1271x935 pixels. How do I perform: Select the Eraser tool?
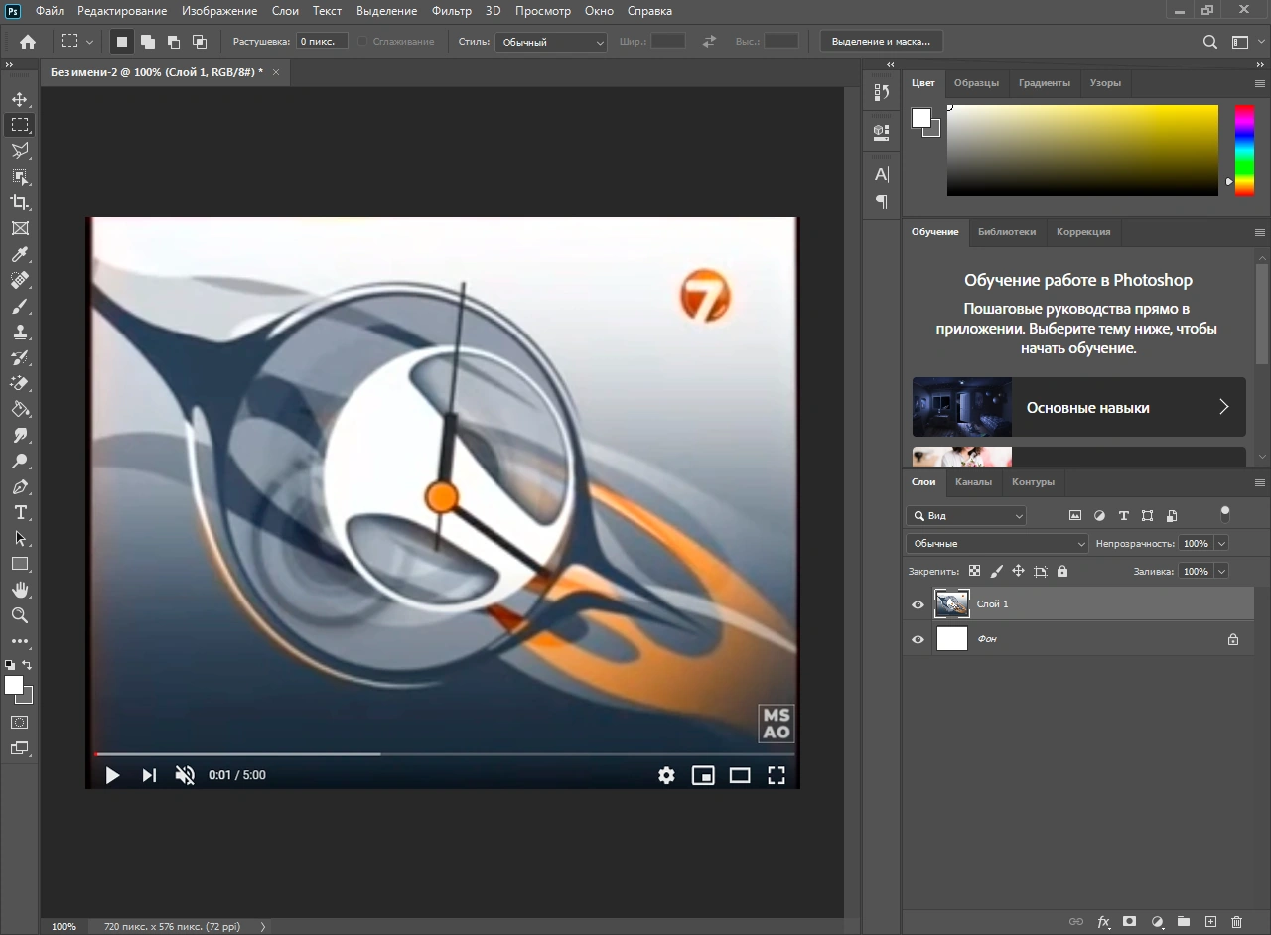click(20, 383)
